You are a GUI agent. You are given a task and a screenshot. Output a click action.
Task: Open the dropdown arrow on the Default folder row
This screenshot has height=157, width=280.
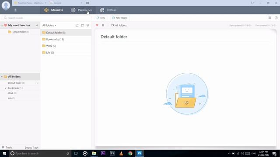[38, 83]
